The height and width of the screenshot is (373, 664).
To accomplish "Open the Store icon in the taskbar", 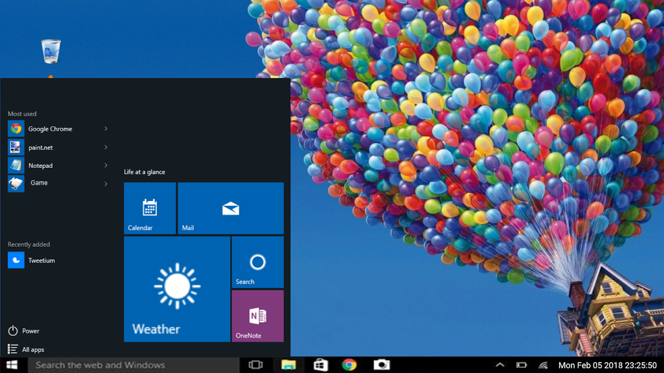I will [321, 365].
